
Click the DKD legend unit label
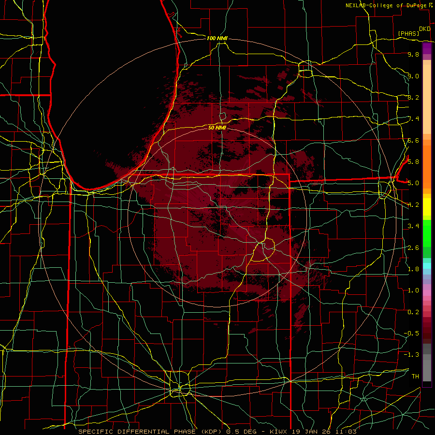[x=425, y=29]
